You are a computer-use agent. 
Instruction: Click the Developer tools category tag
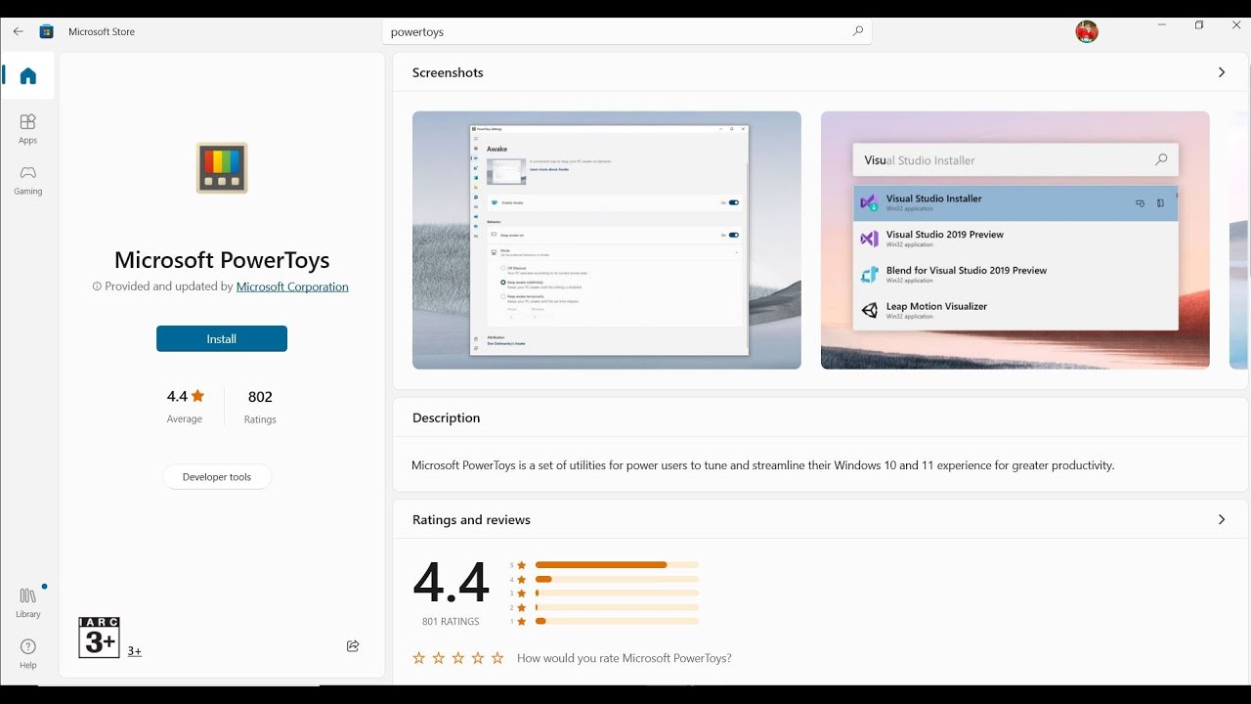click(217, 477)
